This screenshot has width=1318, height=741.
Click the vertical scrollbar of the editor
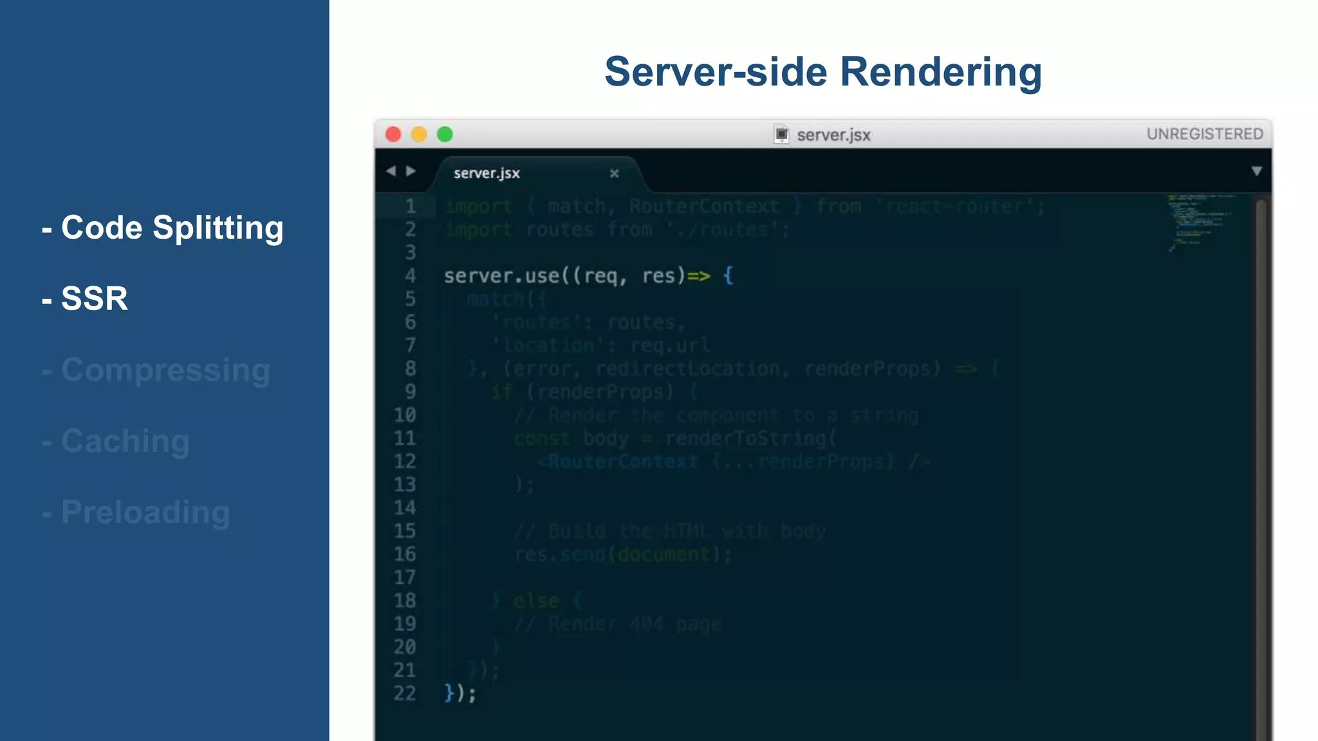pyautogui.click(x=1261, y=470)
